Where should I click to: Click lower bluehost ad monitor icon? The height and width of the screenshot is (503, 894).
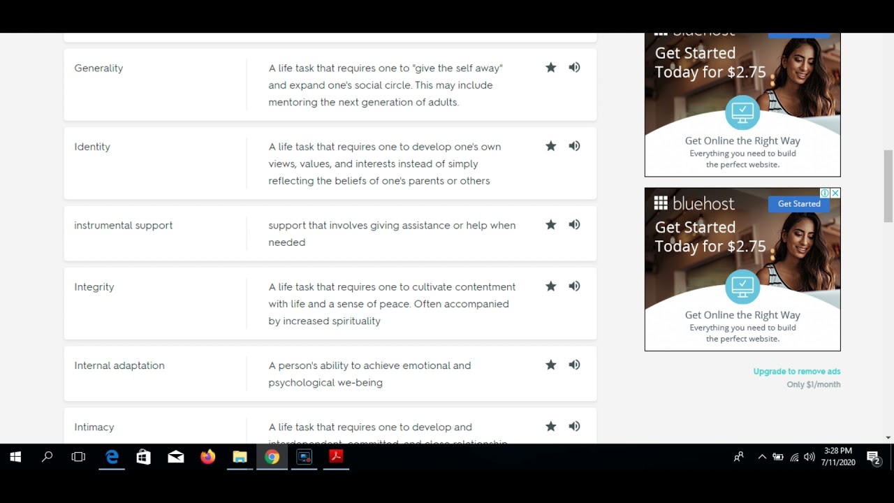pyautogui.click(x=742, y=286)
